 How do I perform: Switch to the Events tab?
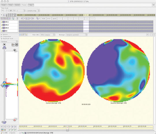coord(17,5)
